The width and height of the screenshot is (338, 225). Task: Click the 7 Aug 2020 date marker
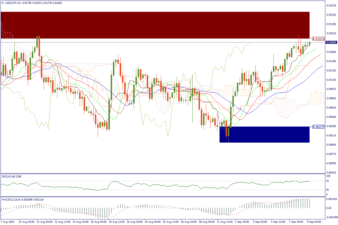[x=8, y=222]
